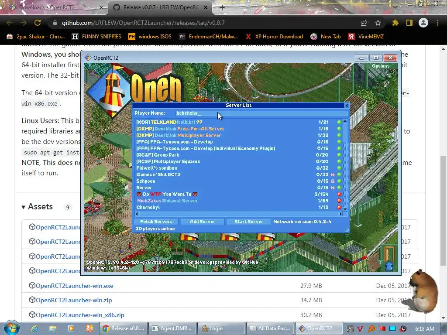This screenshot has width=447, height=335.
Task: Download OpenRCT2Launcher-win_x86.zip asset
Action: point(80,315)
